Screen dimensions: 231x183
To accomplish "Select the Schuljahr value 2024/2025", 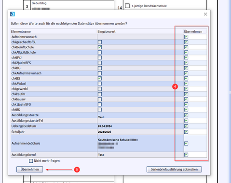I will [x=104, y=132].
